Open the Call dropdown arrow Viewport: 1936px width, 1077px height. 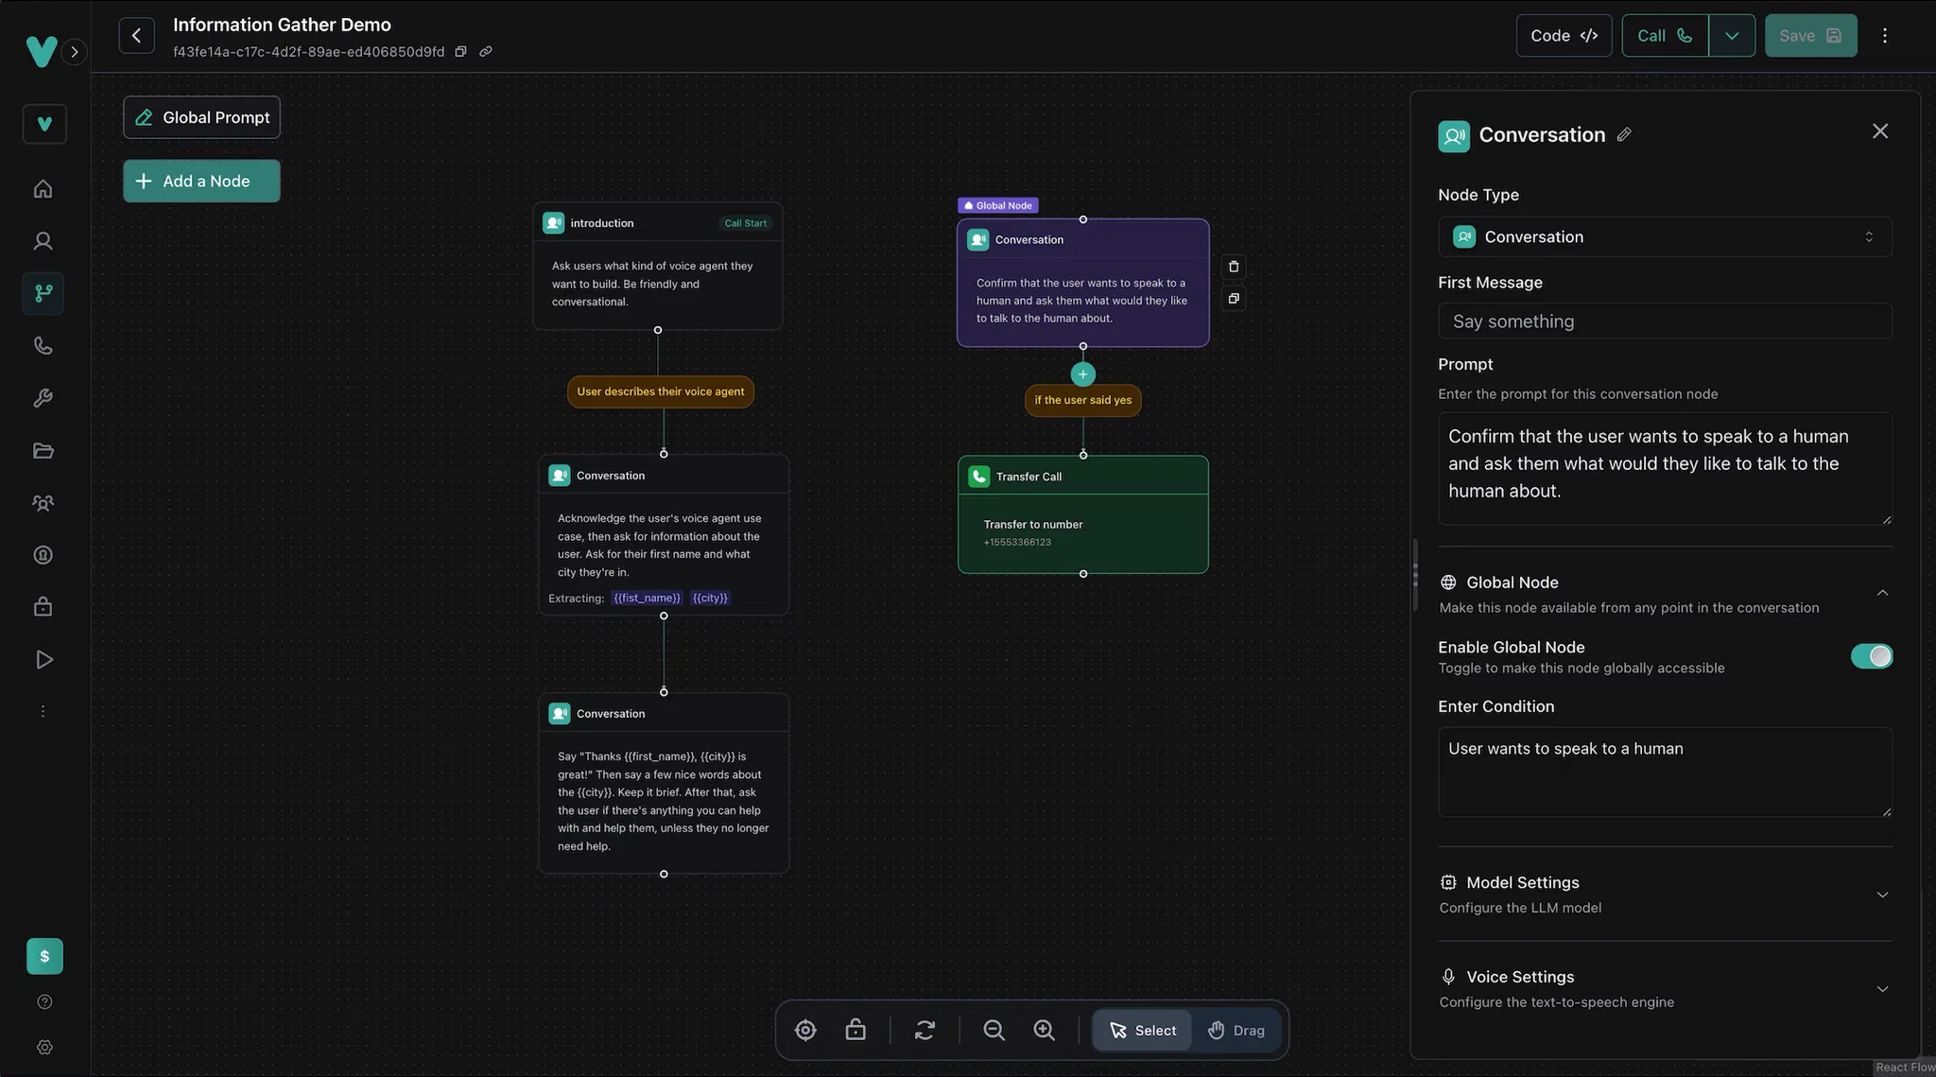click(1732, 36)
